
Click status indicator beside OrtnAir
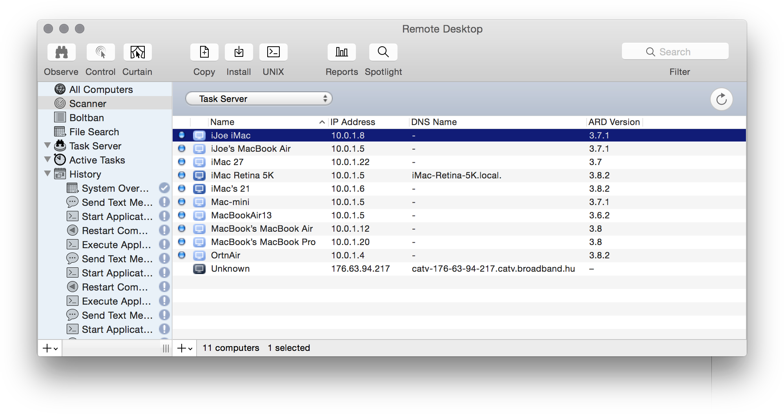coord(182,255)
